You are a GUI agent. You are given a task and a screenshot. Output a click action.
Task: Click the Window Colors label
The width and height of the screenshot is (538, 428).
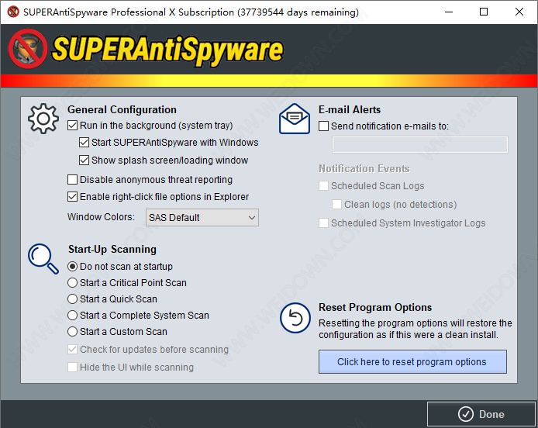point(101,217)
